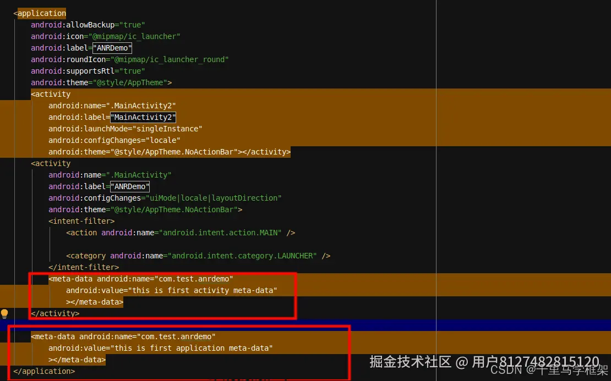Click the closing </intent-filter> tag
Screen dimensions: 611x381
click(x=84, y=267)
